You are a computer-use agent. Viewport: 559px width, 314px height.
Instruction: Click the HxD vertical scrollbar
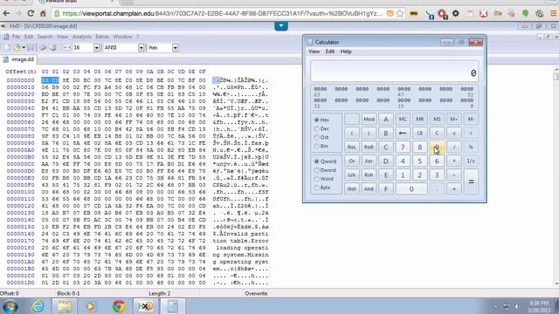point(556,176)
